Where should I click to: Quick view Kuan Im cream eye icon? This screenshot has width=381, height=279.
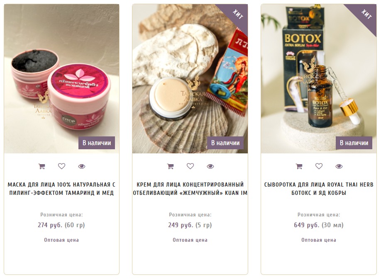point(210,166)
